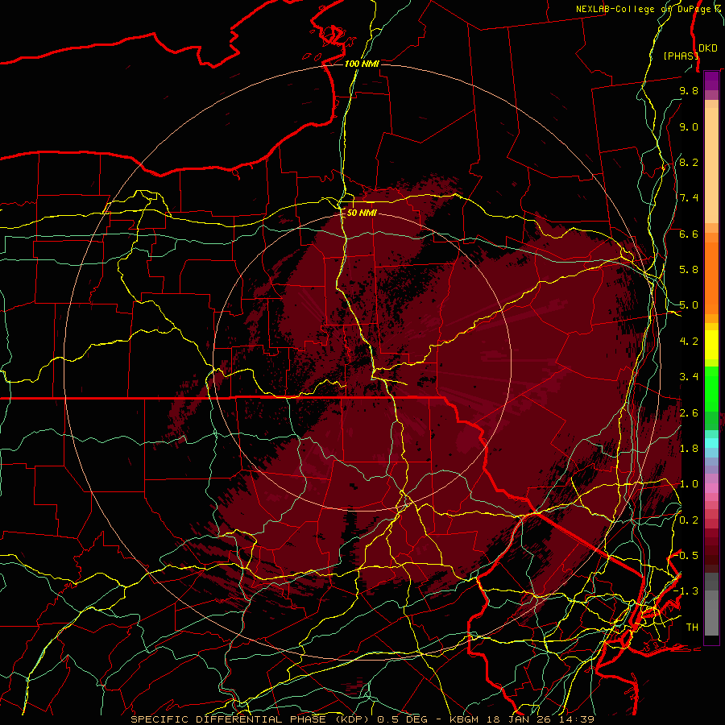Click the 50 NMI range ring label
This screenshot has width=725, height=725.
362,213
